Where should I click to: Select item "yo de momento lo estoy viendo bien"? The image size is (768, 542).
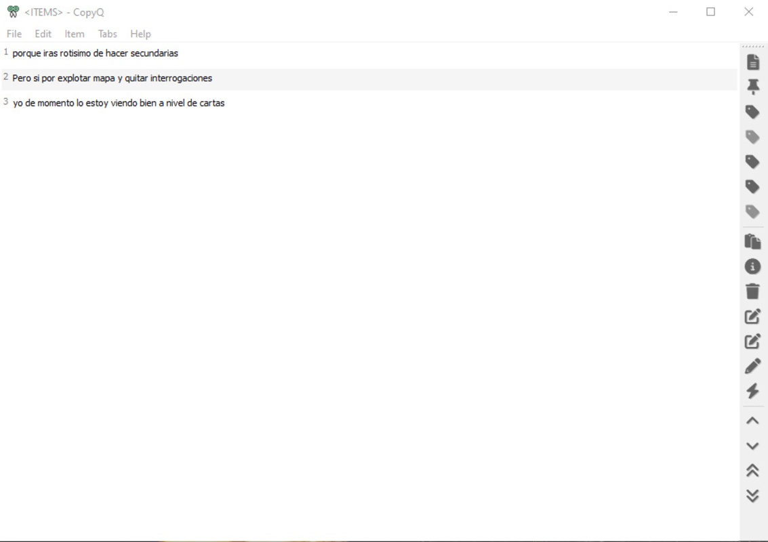[x=369, y=104]
